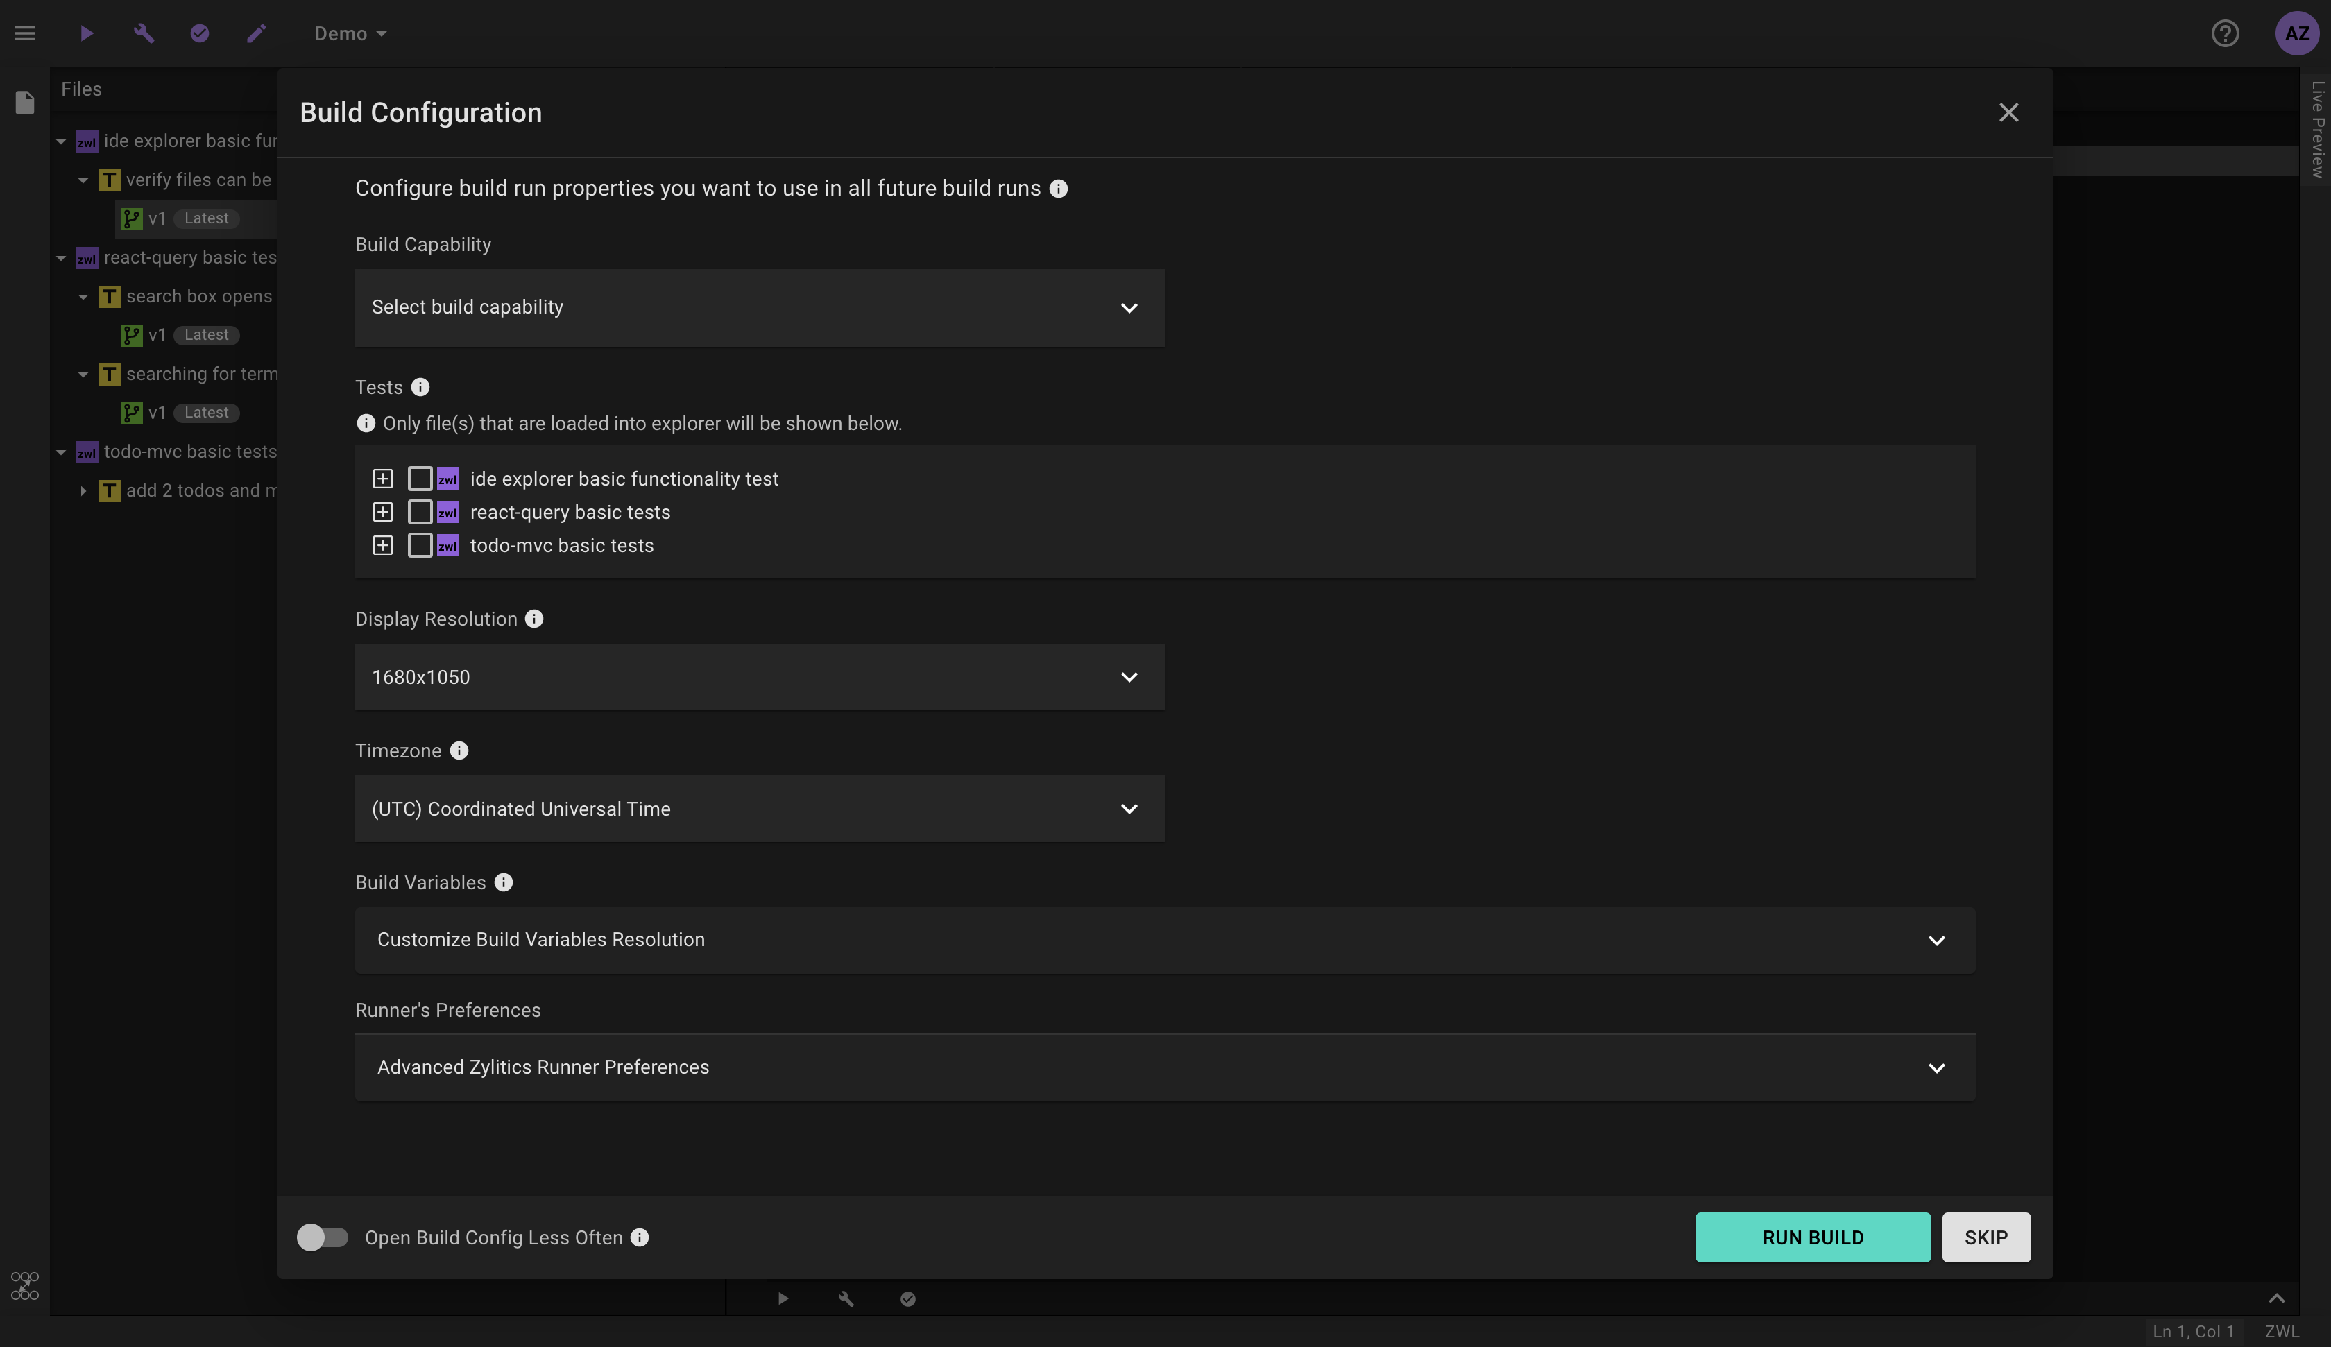
Task: Check the react-query basic tests checkbox
Action: 420,512
